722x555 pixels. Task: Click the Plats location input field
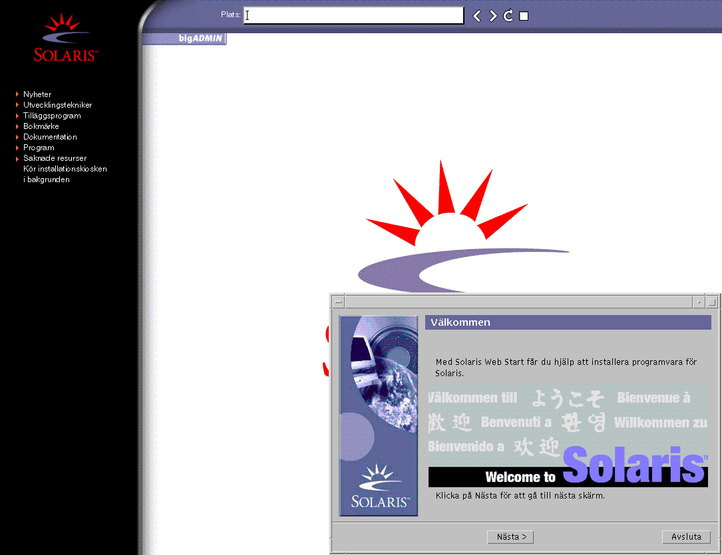pos(353,15)
